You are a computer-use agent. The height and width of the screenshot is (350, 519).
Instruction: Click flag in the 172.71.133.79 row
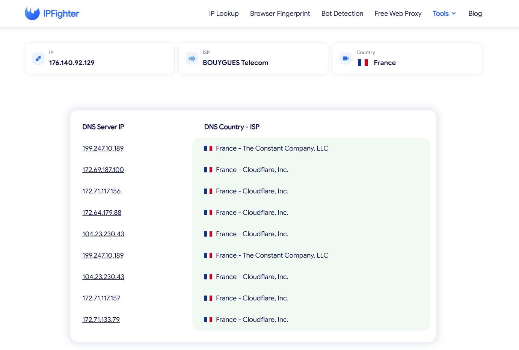pyautogui.click(x=208, y=320)
